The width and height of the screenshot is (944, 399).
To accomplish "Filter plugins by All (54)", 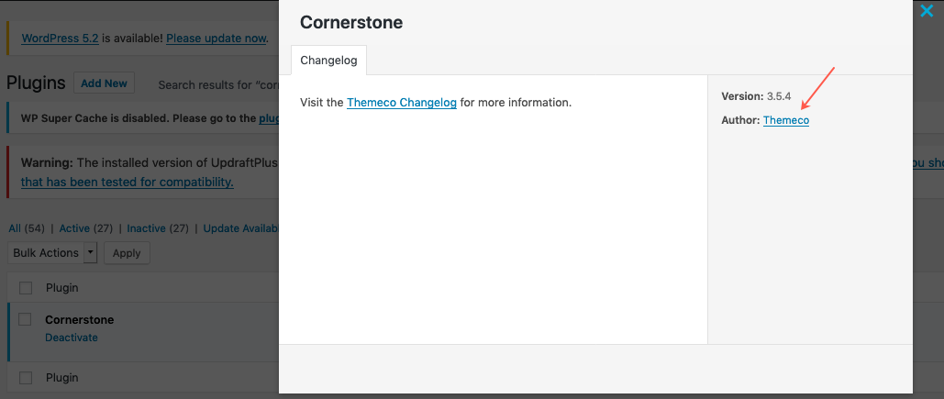I will 27,228.
